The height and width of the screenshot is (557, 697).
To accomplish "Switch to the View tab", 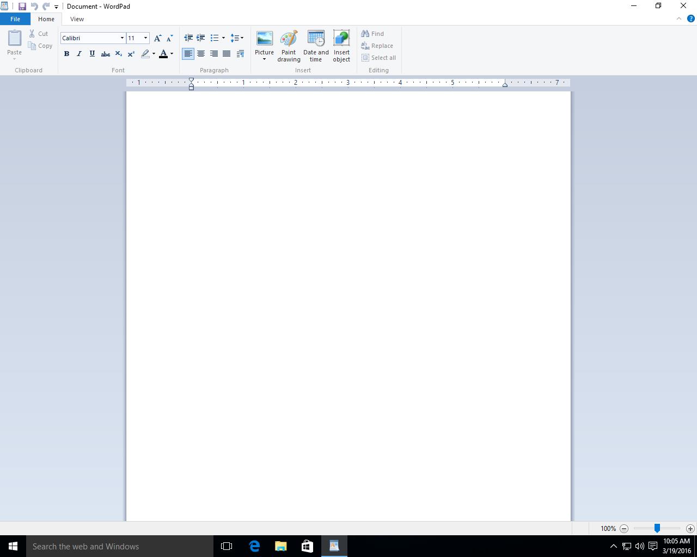I will pyautogui.click(x=77, y=19).
